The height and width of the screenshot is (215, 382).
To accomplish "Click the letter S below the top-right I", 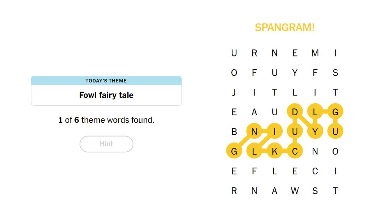I will click(335, 73).
